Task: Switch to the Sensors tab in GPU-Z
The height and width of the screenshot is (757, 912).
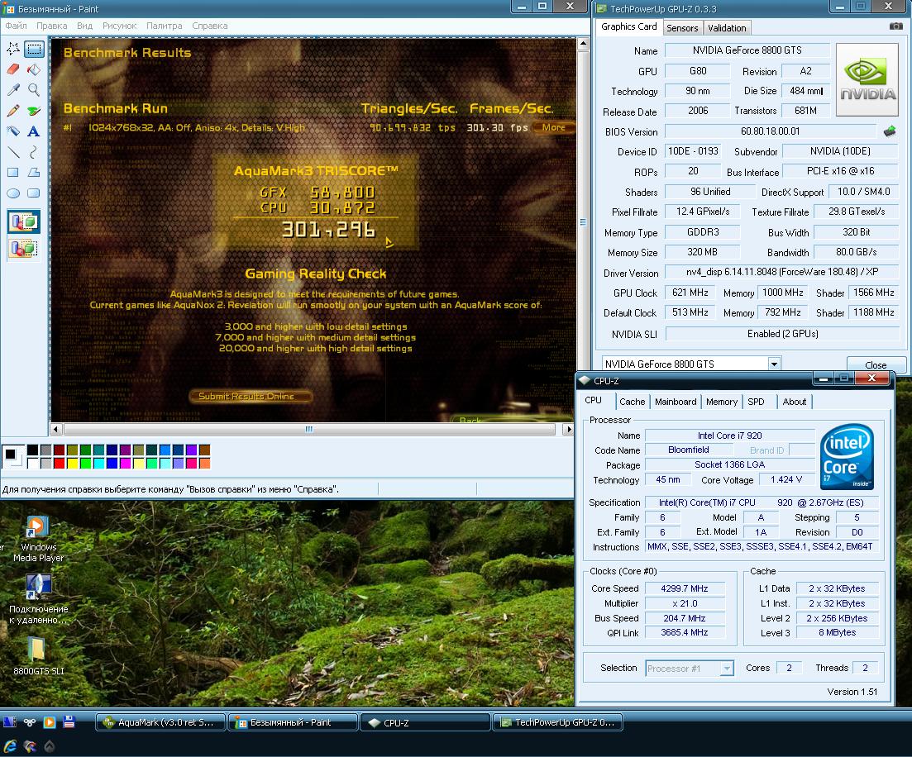Action: click(x=682, y=28)
